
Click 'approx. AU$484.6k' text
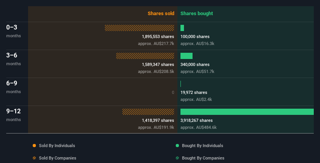(x=198, y=127)
